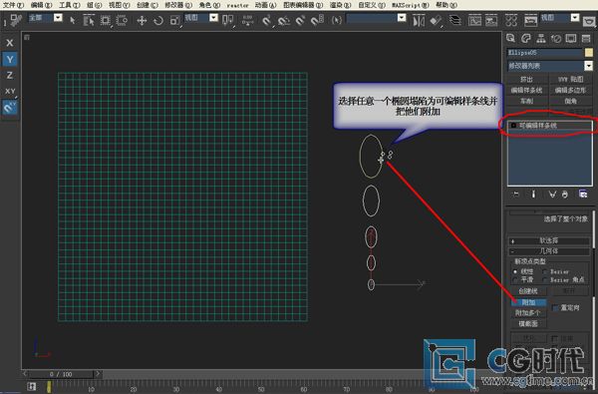Activate the Select and Rotate tool
The width and height of the screenshot is (598, 394).
click(x=157, y=20)
